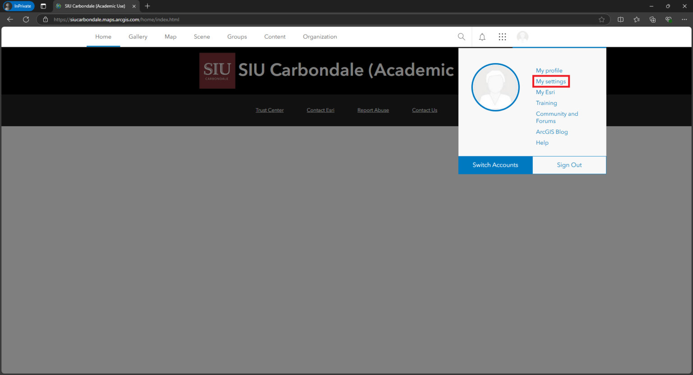Open the Gallery tab
Viewport: 693px width, 375px height.
point(138,37)
